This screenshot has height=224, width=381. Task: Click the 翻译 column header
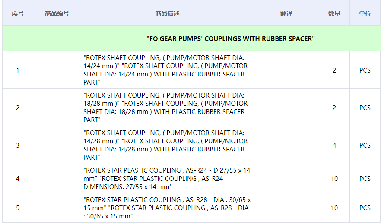click(286, 13)
